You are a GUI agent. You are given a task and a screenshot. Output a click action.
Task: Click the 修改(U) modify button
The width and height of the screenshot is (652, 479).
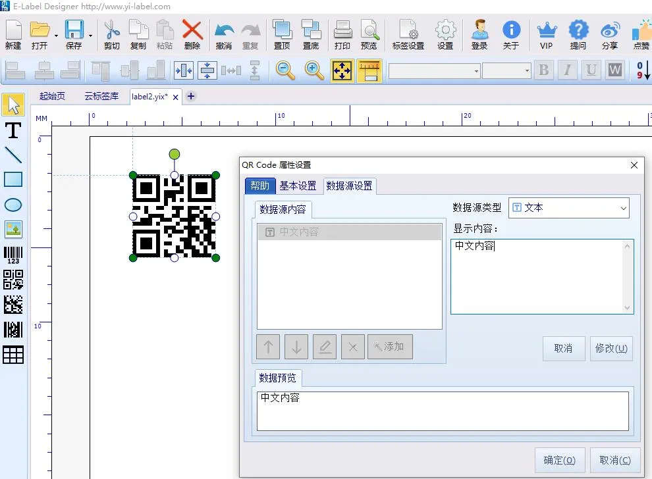(611, 349)
